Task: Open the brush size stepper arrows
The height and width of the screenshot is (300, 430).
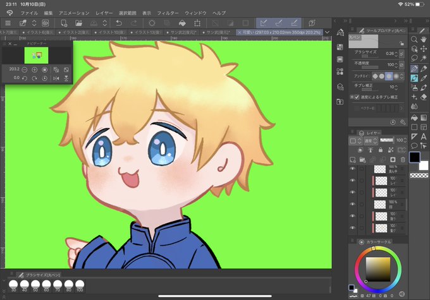Action: (396, 54)
